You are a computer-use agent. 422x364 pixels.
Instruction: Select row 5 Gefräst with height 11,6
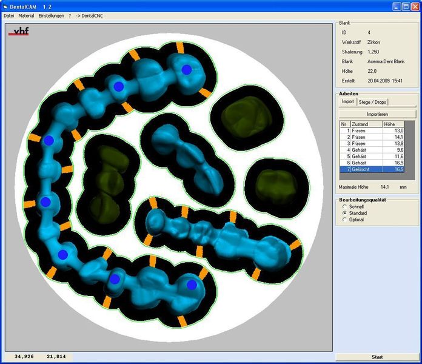click(x=372, y=157)
